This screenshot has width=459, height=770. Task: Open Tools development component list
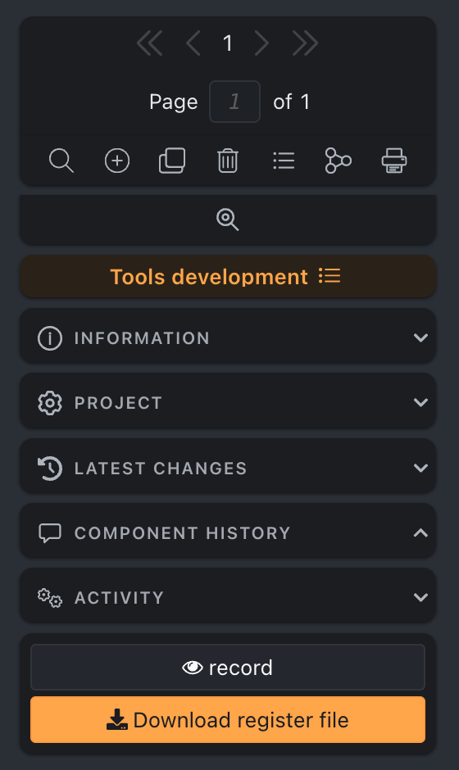tap(228, 277)
